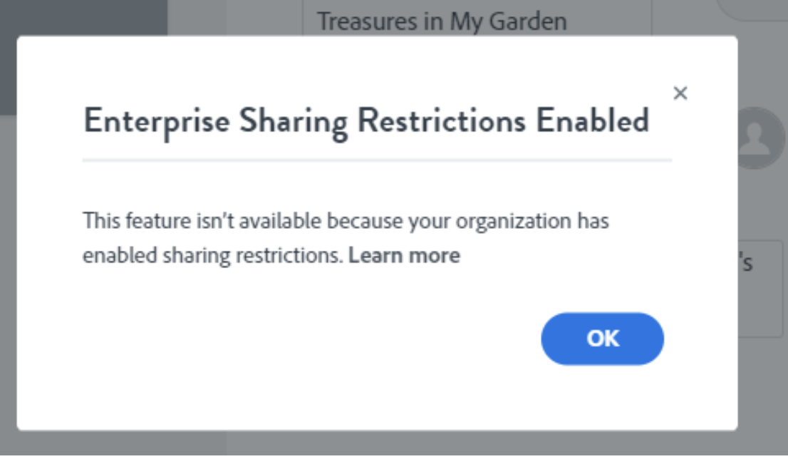Click the divider line under the heading
Screen dimensions: 788x459
(x=377, y=161)
